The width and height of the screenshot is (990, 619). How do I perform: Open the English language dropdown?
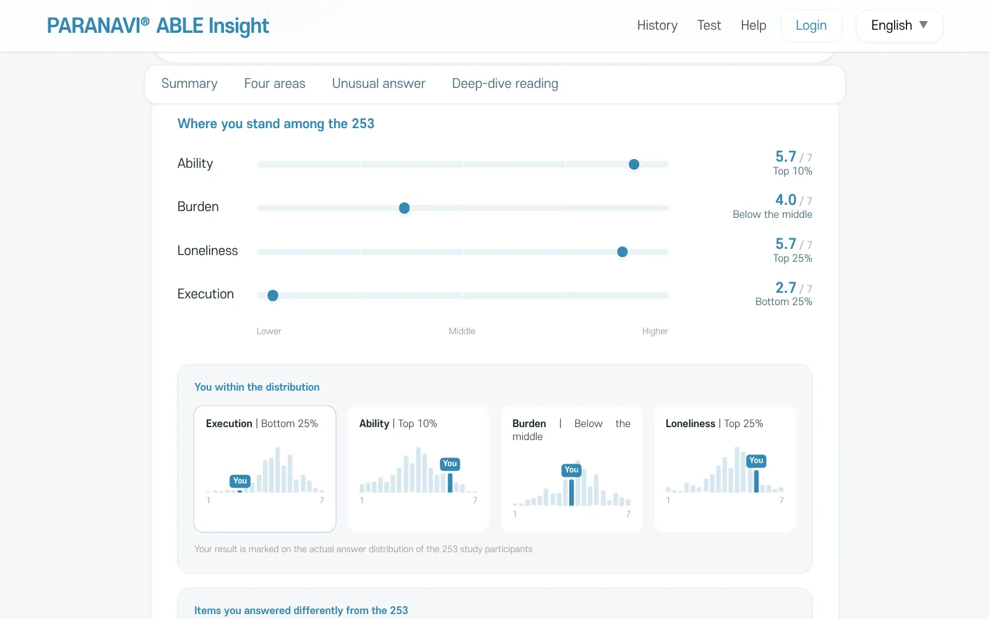tap(899, 25)
